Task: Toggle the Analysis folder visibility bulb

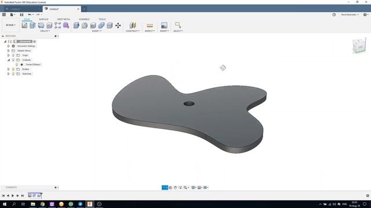Action: click(x=13, y=60)
